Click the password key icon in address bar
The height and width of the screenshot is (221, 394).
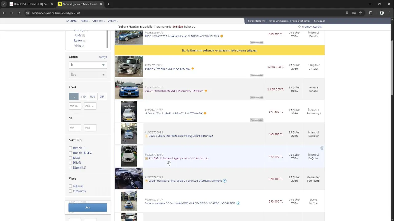(x=354, y=13)
